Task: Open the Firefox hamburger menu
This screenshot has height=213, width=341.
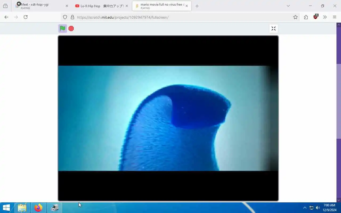Action: (x=335, y=17)
